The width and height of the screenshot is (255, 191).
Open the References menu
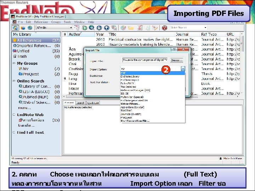point(41,22)
